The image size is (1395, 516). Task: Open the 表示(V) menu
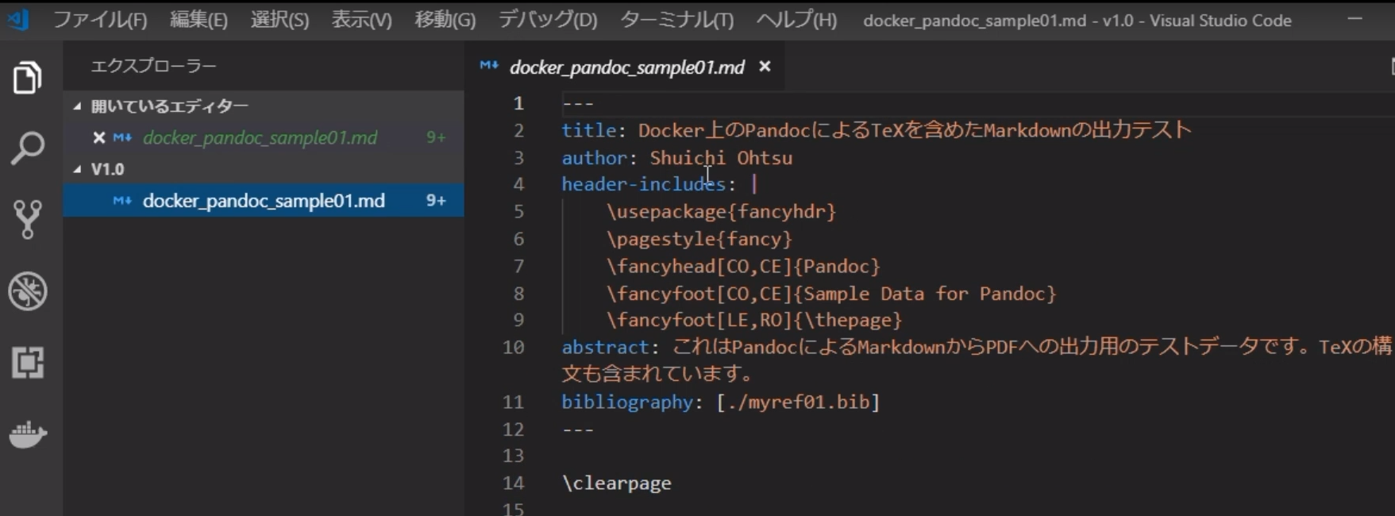click(x=361, y=20)
